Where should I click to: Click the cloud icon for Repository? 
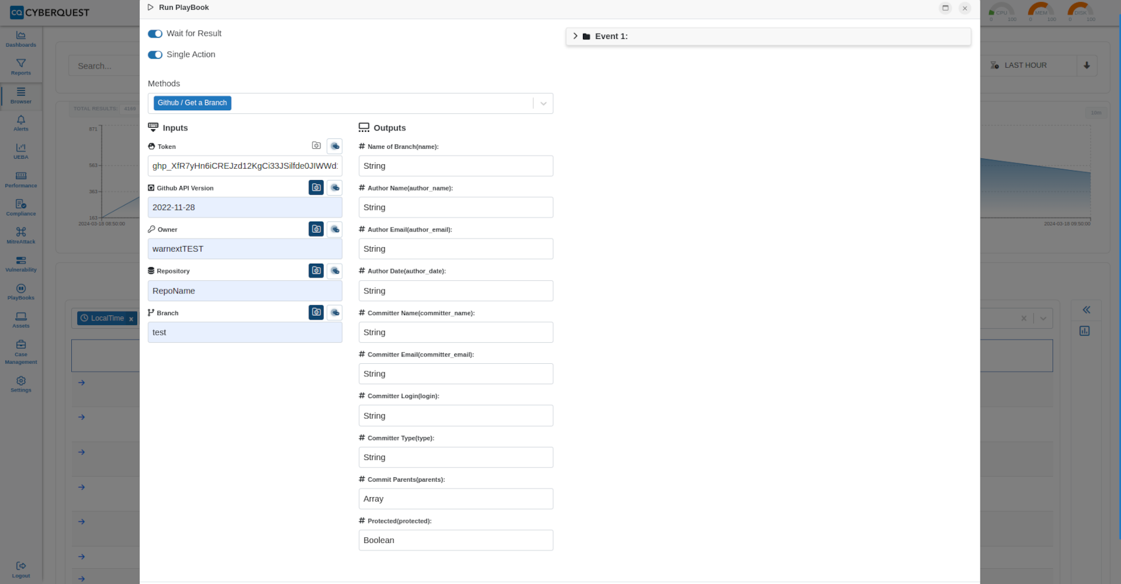tap(335, 271)
